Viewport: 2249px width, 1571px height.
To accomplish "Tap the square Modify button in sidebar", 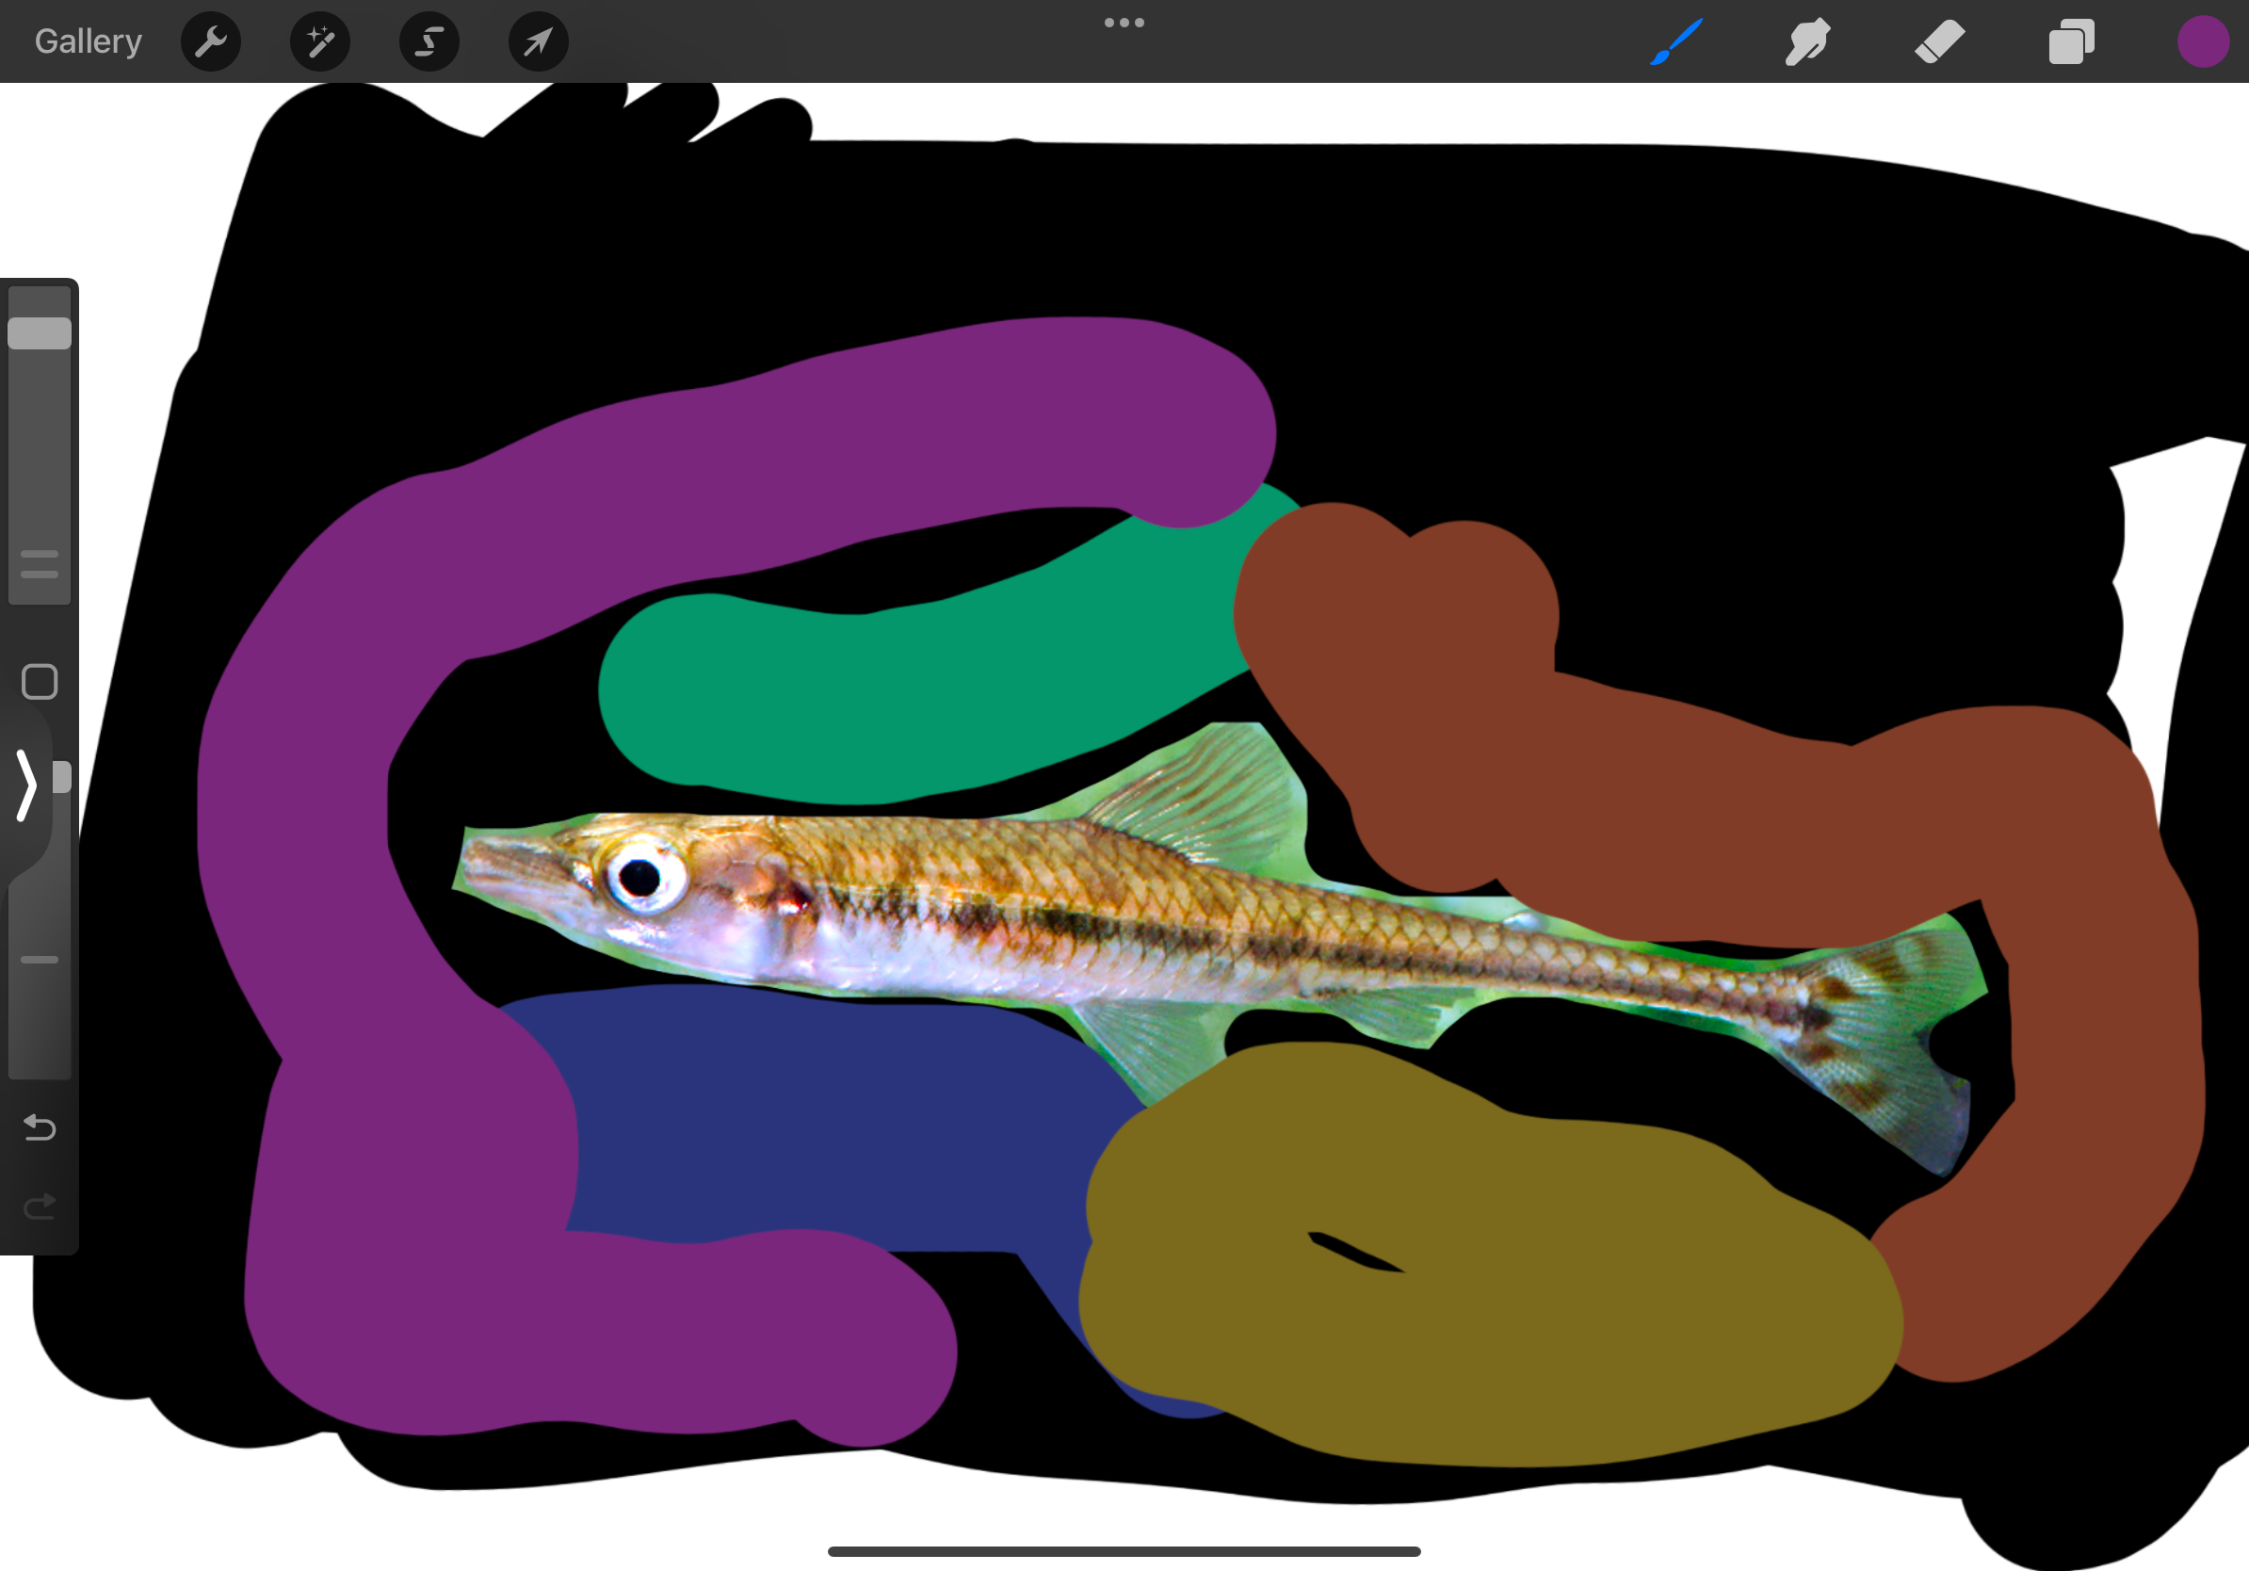I will pos(40,682).
